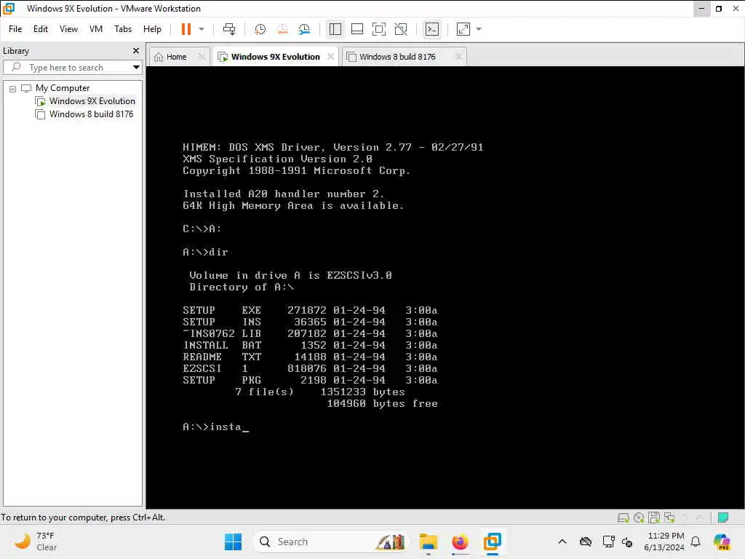This screenshot has width=745, height=559.
Task: Close the Windows 8 build 8176 tab
Action: click(458, 57)
